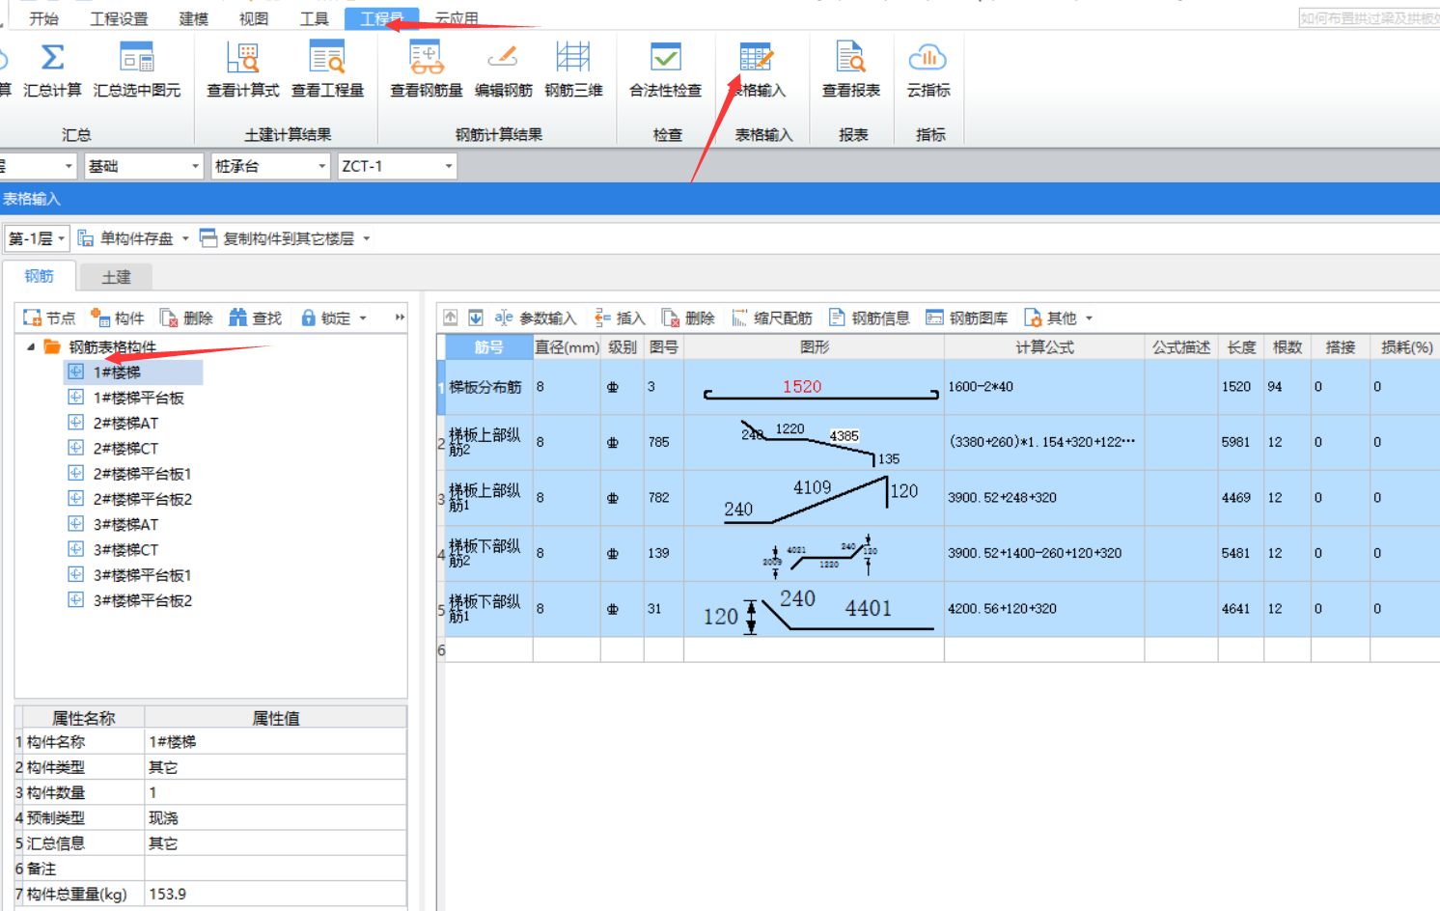Add a 构件 in the tree toolbar
This screenshot has width=1440, height=911.
point(117,317)
